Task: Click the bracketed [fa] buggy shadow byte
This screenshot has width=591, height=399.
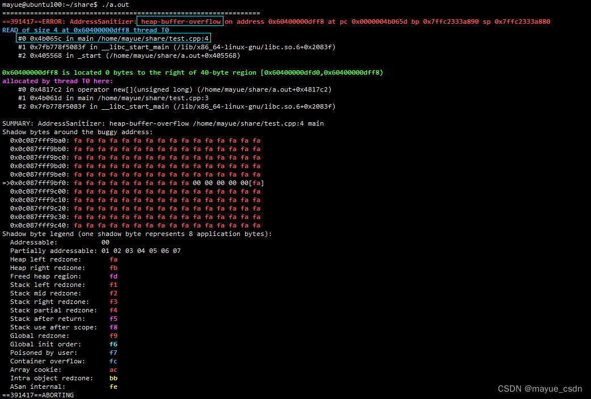Action: pyautogui.click(x=257, y=183)
